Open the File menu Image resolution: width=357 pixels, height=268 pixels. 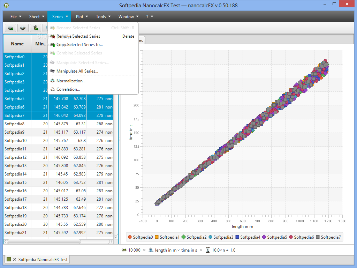(16, 17)
